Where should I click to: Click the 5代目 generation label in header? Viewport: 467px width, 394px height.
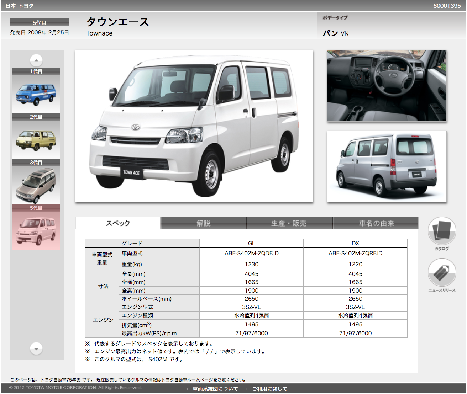pos(40,22)
